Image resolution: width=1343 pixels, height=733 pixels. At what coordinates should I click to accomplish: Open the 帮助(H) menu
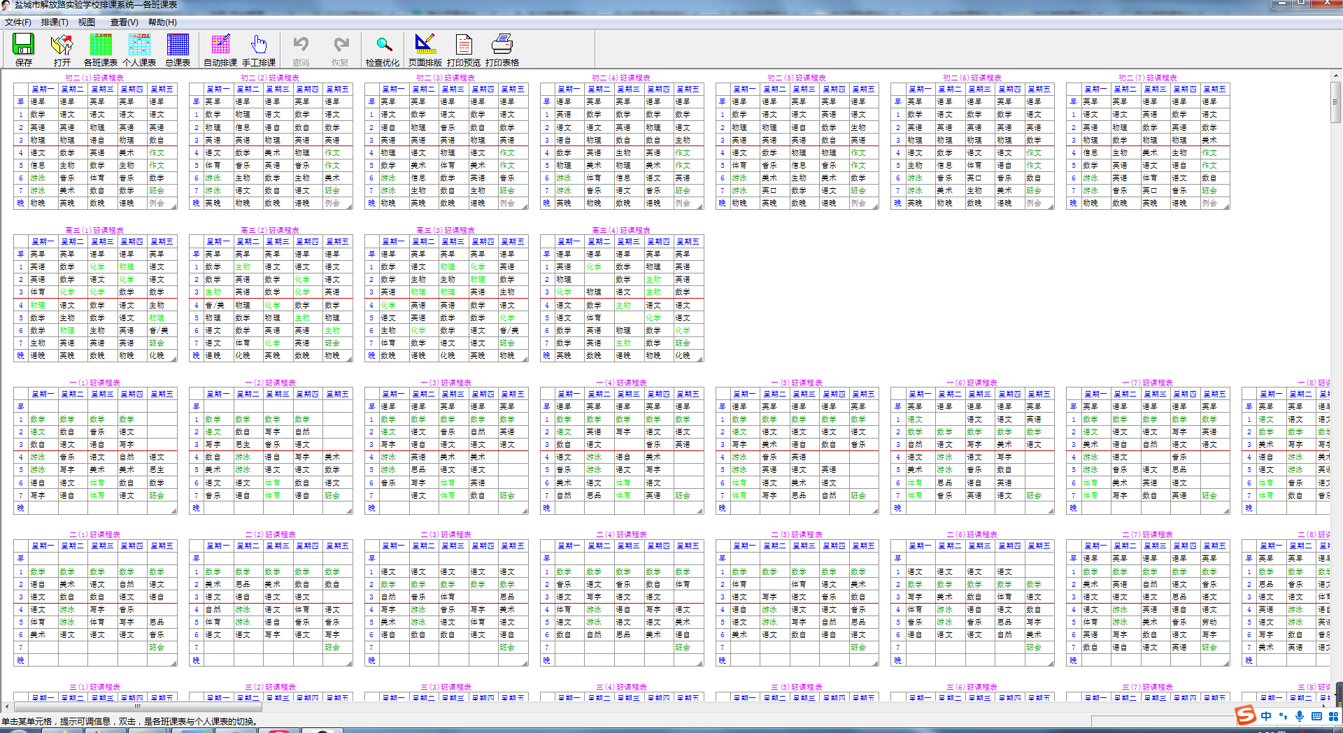(162, 22)
